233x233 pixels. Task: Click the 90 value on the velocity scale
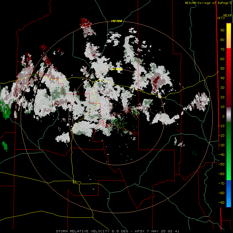222,30
